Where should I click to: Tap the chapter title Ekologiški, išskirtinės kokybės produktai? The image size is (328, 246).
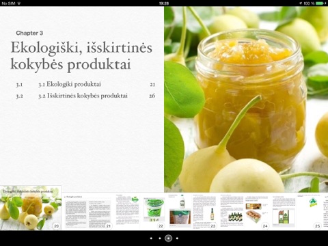click(81, 56)
